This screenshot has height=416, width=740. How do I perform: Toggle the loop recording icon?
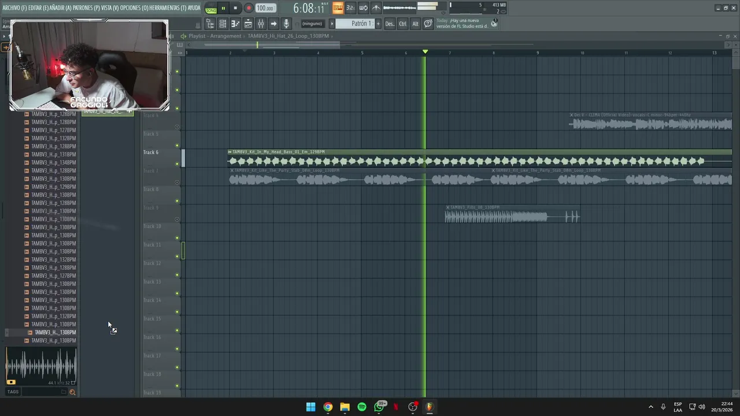[x=363, y=8]
